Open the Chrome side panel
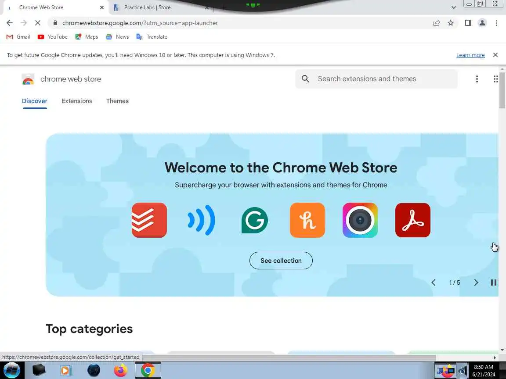Image resolution: width=506 pixels, height=379 pixels. (x=468, y=23)
